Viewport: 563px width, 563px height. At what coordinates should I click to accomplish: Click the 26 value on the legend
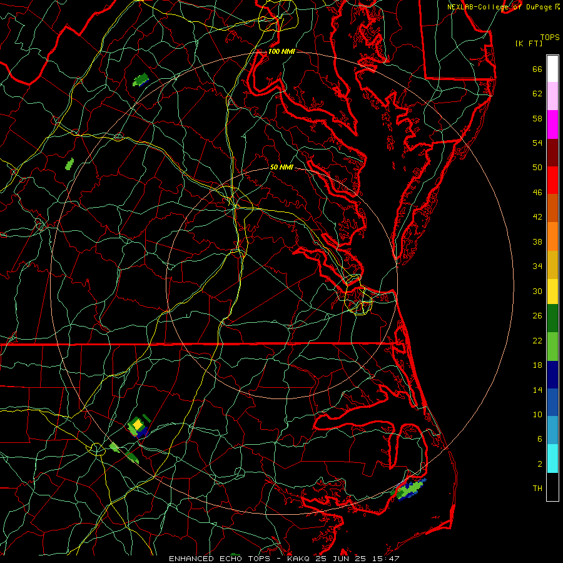click(537, 316)
